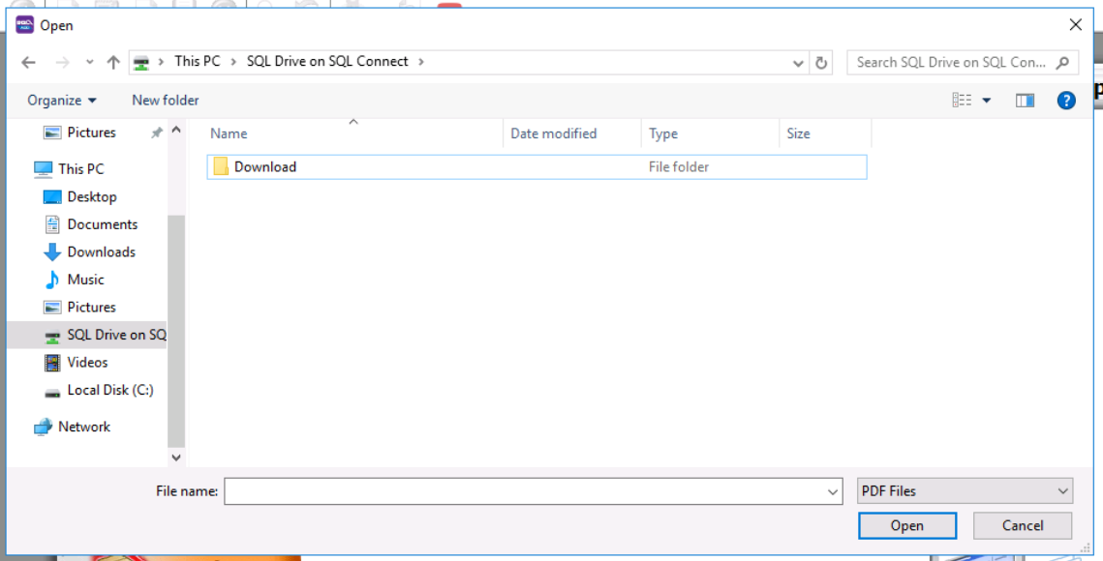The height and width of the screenshot is (561, 1103).
Task: Click the Back navigation arrow
Action: click(28, 62)
